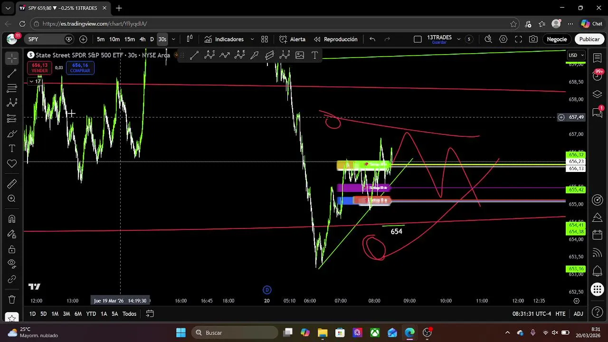Open the USD currency dropdown
This screenshot has height=342, width=608.
tap(576, 55)
